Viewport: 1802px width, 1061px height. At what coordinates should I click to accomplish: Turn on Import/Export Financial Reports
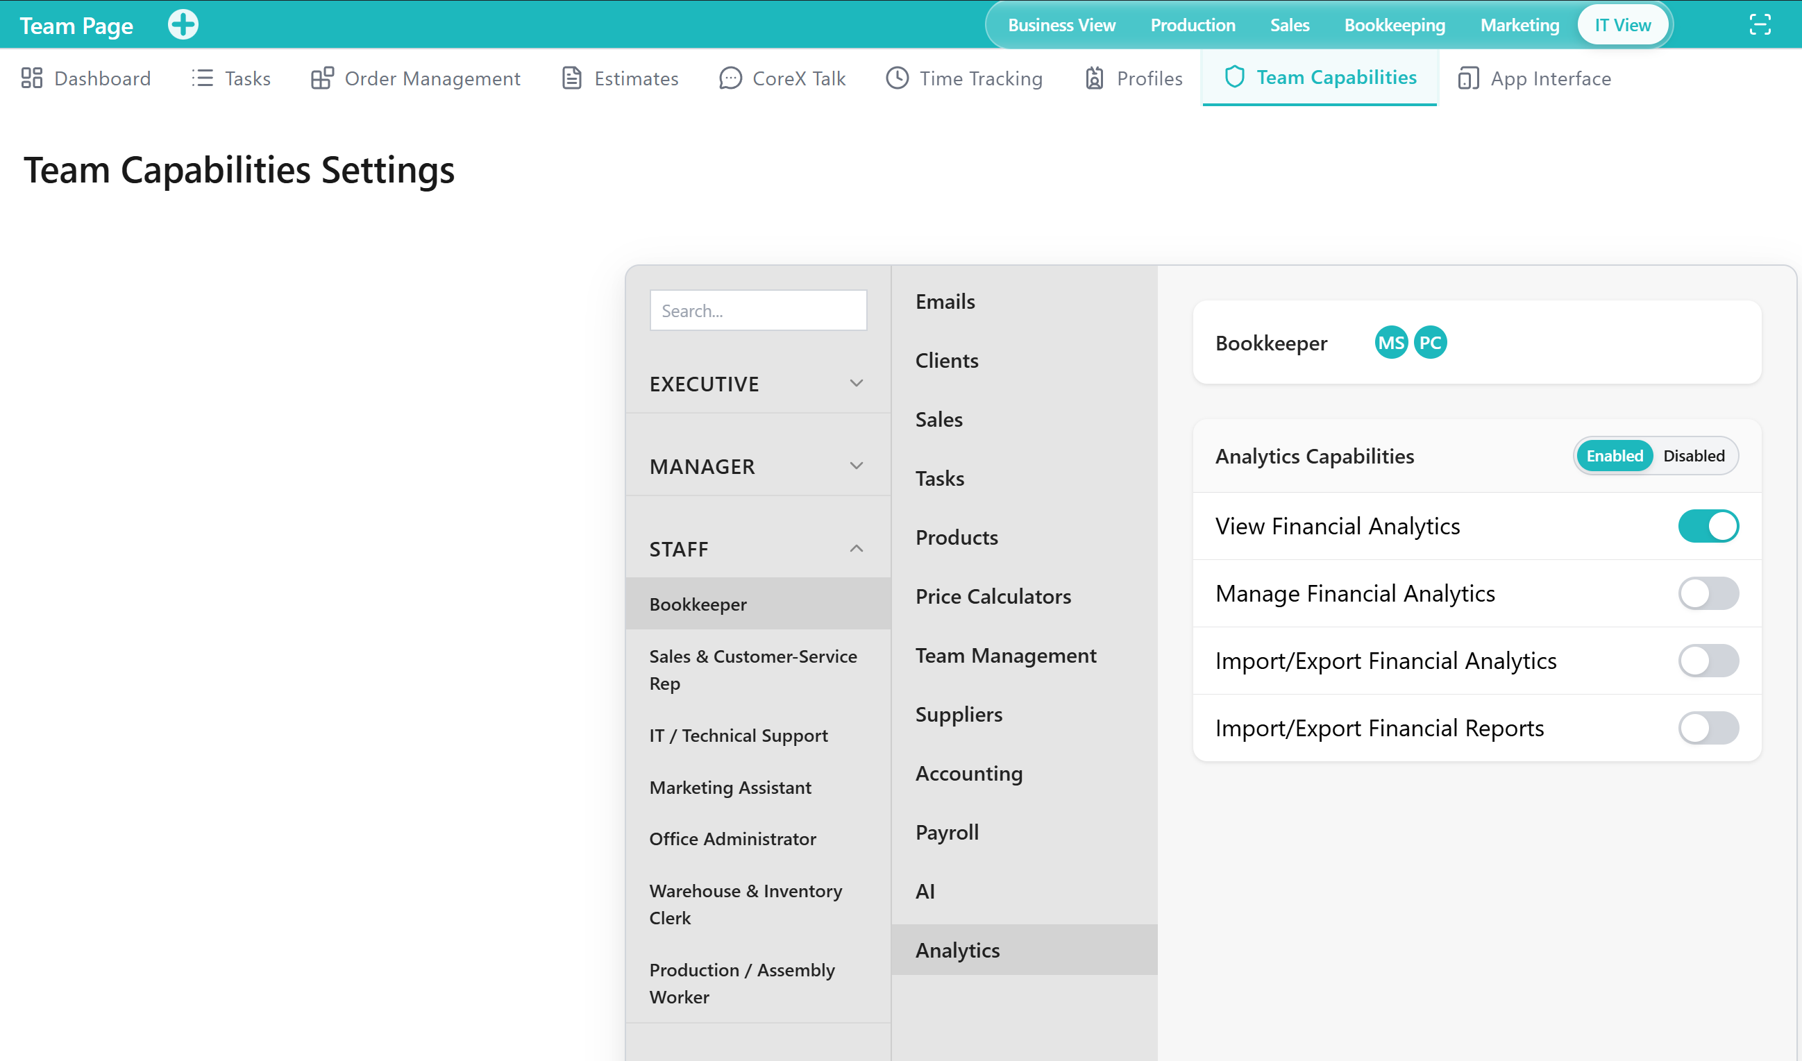(x=1708, y=728)
